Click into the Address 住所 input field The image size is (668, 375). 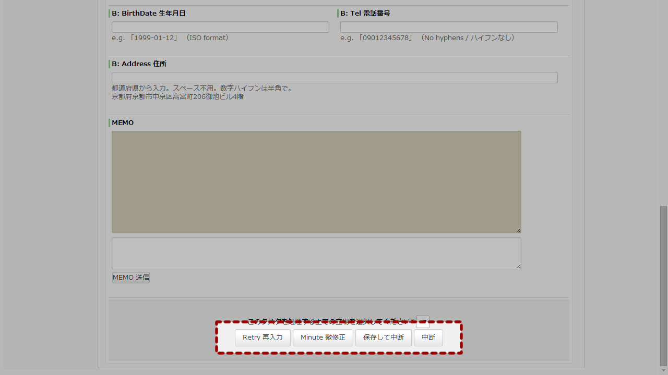335,78
